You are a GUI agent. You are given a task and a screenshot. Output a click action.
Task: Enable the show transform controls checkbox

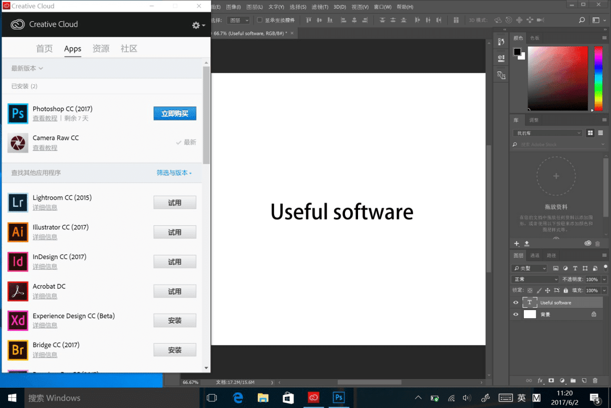pyautogui.click(x=260, y=20)
